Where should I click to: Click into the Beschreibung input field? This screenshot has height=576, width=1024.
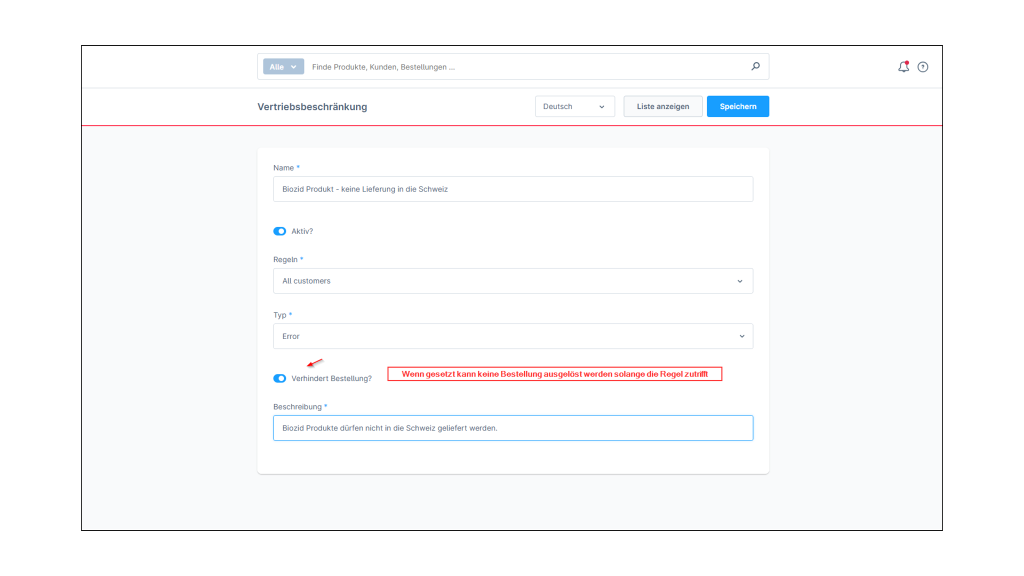[513, 428]
